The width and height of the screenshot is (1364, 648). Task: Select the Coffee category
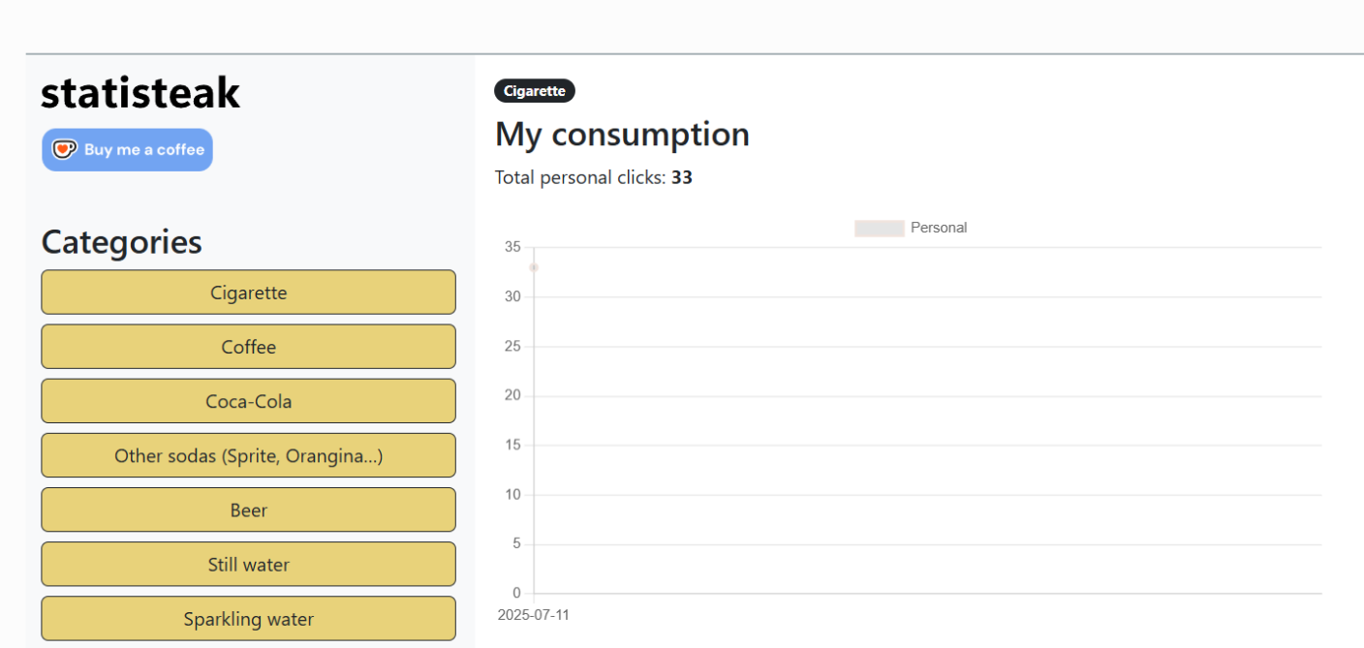click(248, 347)
